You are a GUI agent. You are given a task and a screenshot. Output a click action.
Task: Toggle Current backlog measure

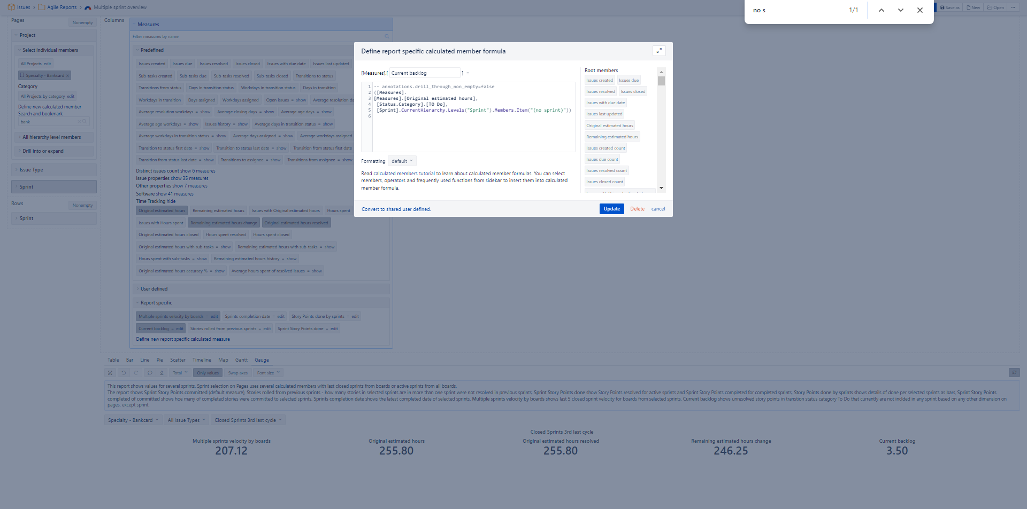[x=154, y=328]
